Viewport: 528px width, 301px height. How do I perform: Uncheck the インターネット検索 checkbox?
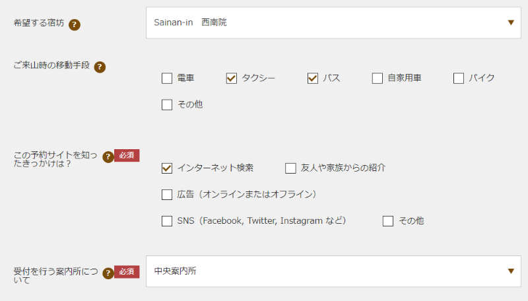(167, 168)
